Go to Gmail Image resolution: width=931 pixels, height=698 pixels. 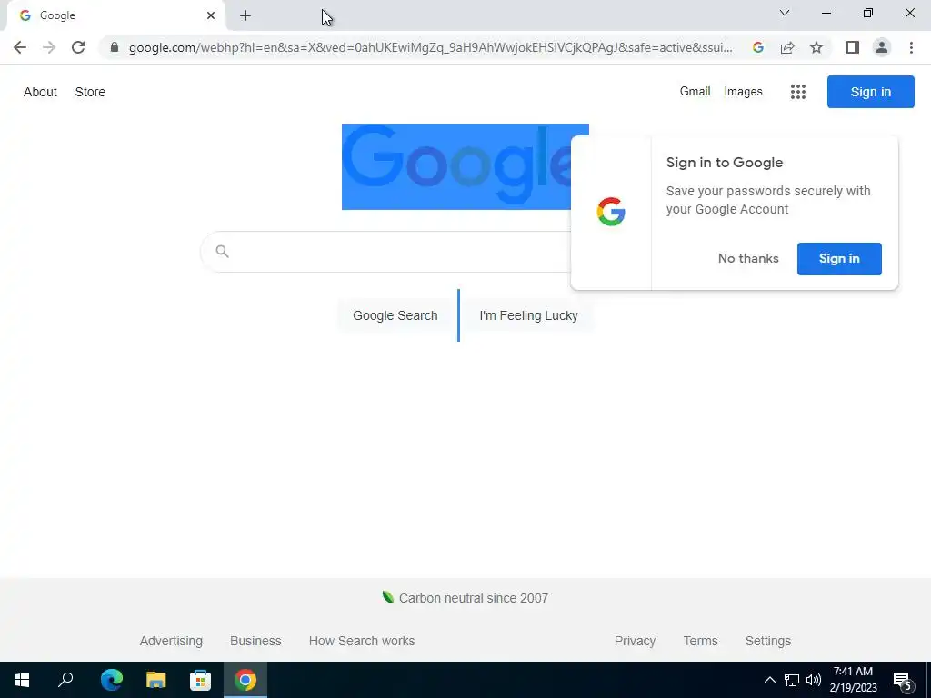click(695, 92)
